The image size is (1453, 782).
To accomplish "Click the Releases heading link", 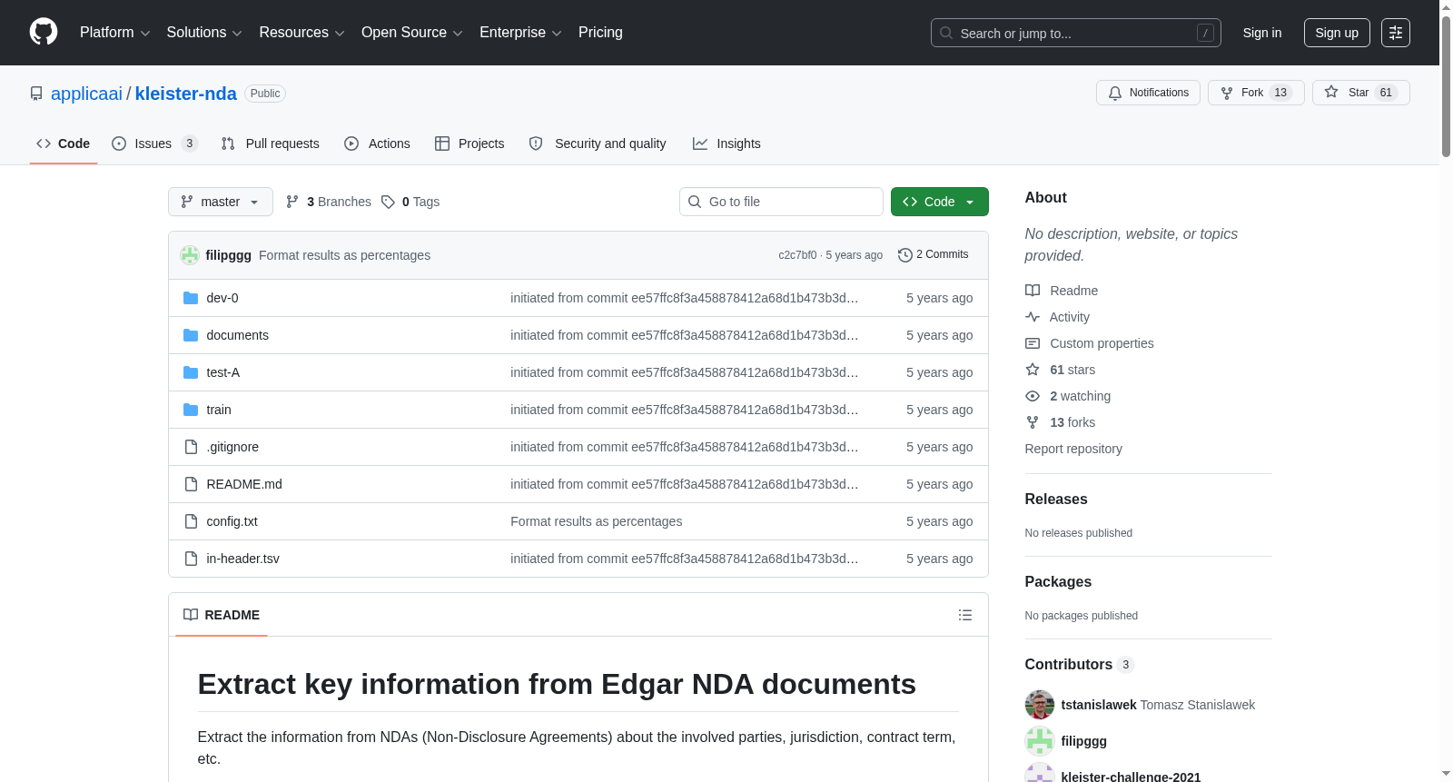I will [x=1056, y=500].
